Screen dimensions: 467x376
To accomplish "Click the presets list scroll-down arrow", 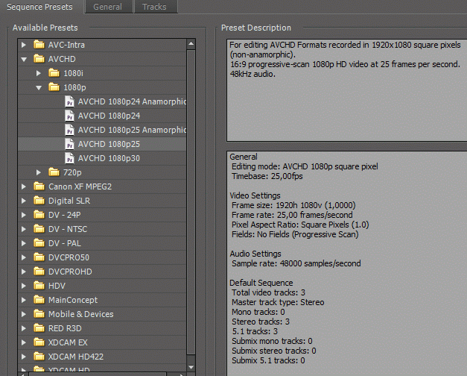I will pyautogui.click(x=191, y=367).
